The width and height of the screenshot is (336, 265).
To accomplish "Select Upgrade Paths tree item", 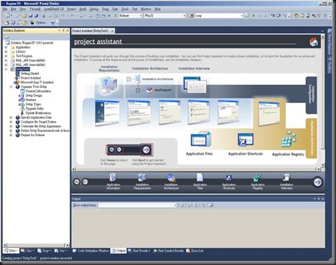I will (35, 109).
